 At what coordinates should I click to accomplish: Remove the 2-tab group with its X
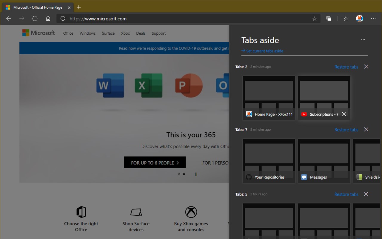click(366, 67)
